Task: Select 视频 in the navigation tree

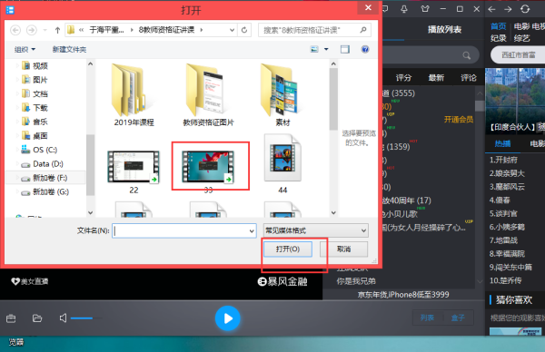Action: pyautogui.click(x=40, y=65)
